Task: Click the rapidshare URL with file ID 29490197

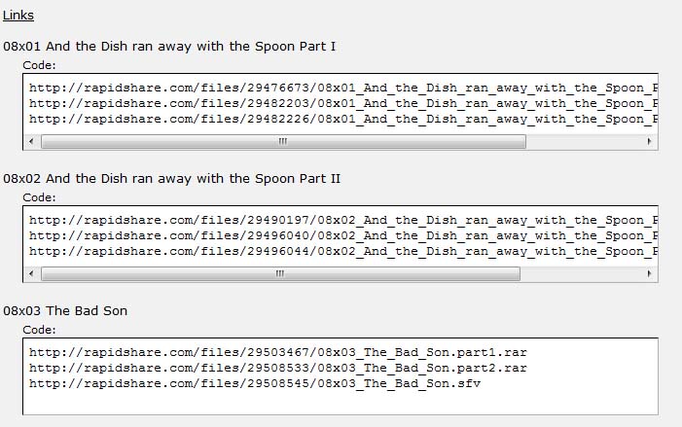Action: [342, 220]
